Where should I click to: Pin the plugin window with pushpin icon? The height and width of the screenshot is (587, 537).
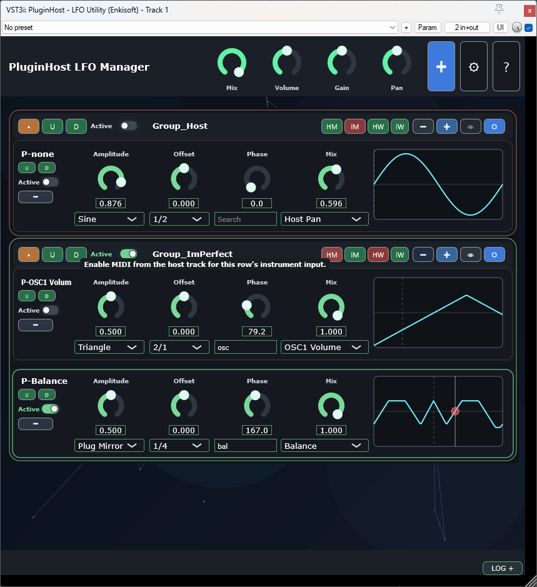[499, 9]
